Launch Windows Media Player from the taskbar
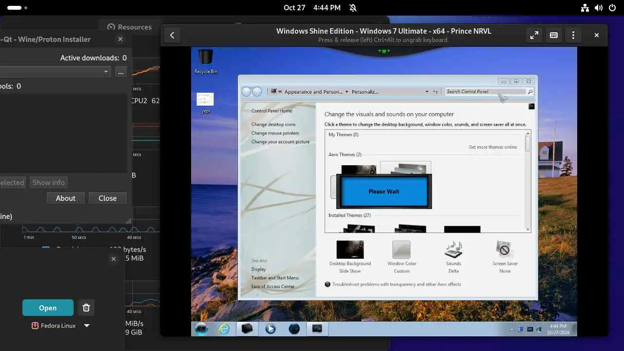 [271, 329]
